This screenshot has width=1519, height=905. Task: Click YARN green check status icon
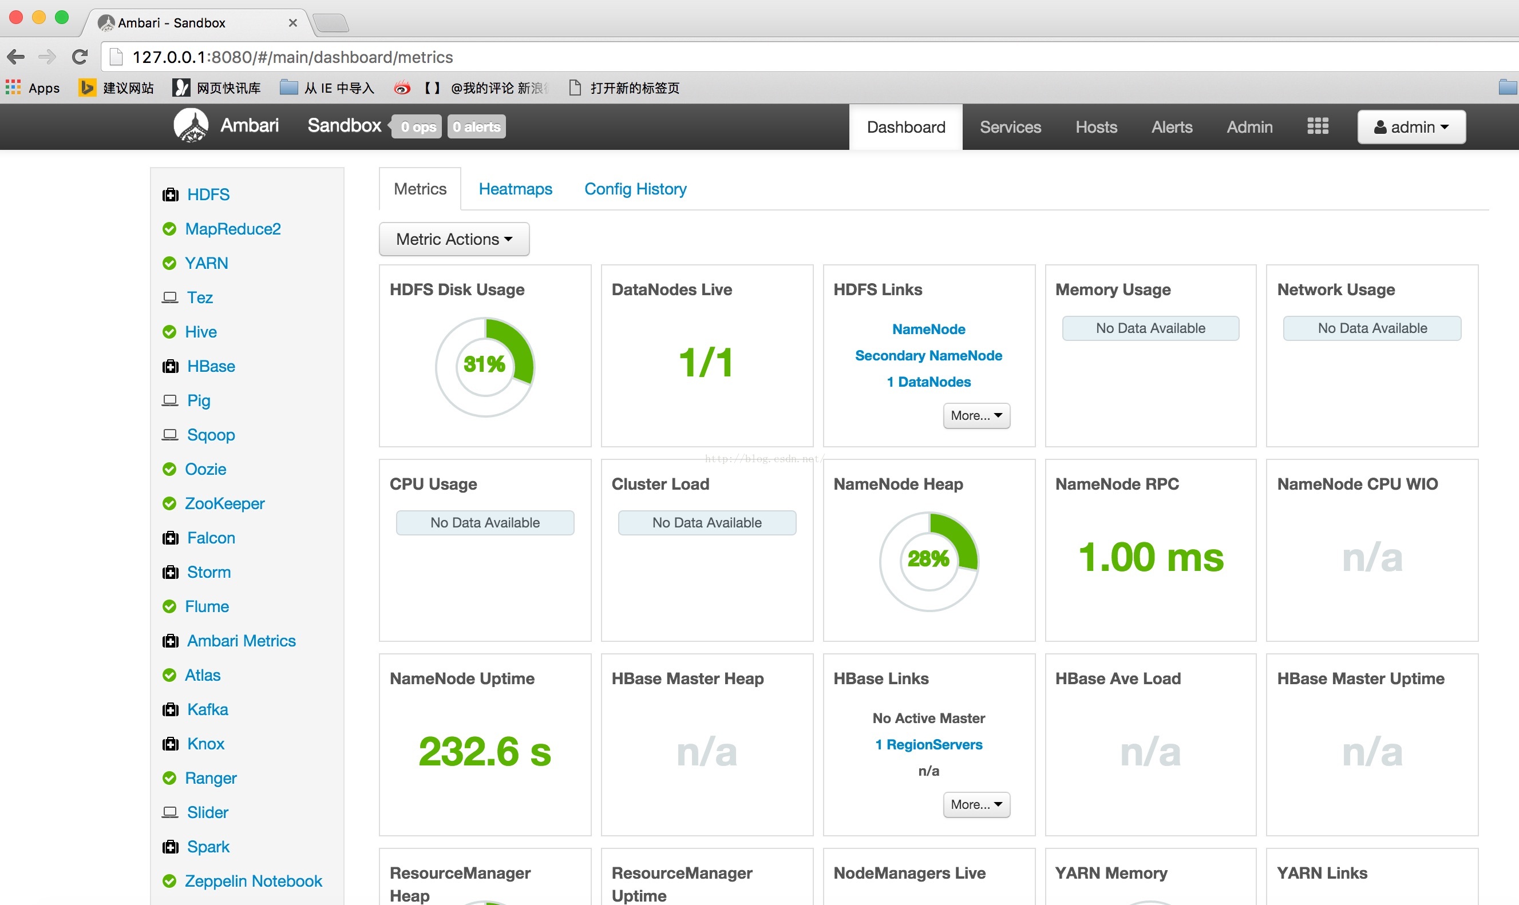(x=169, y=264)
